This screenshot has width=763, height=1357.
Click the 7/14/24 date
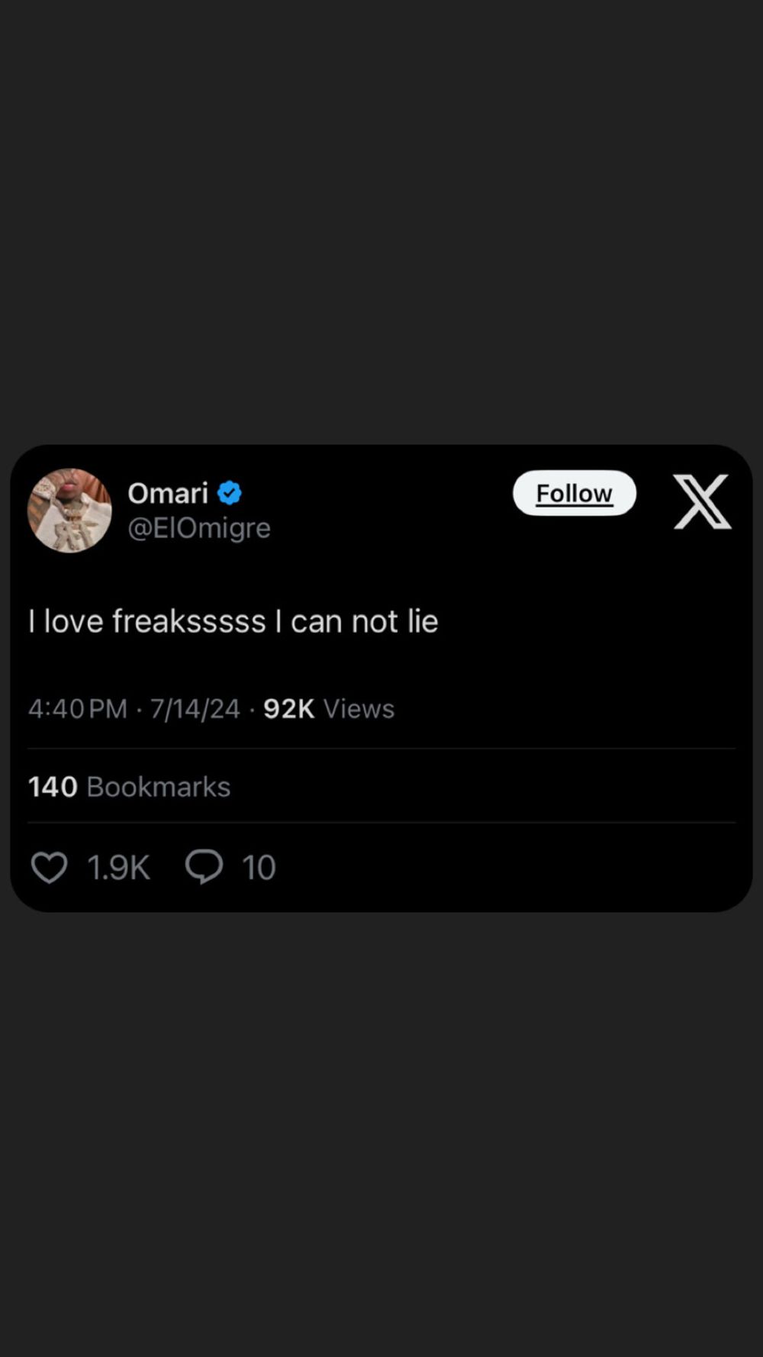(195, 709)
